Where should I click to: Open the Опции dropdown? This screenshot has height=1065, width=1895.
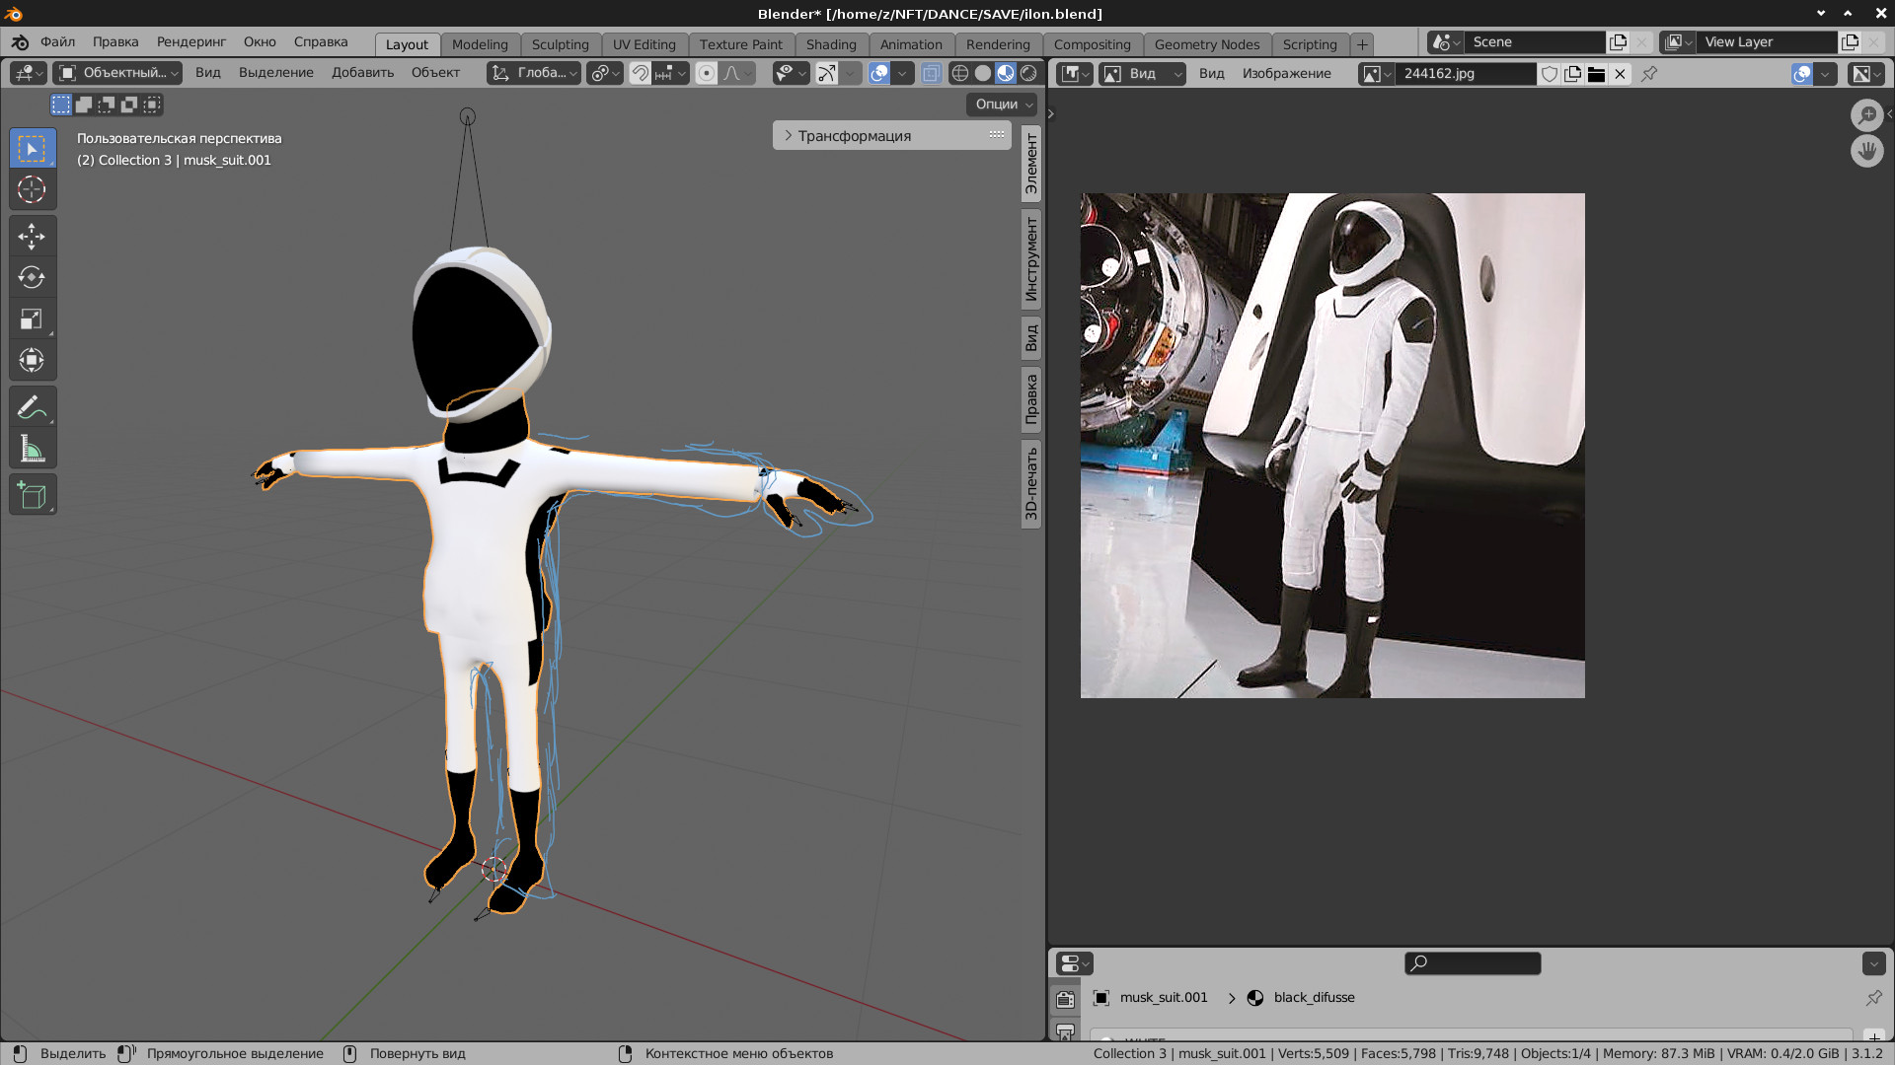[x=1003, y=105]
